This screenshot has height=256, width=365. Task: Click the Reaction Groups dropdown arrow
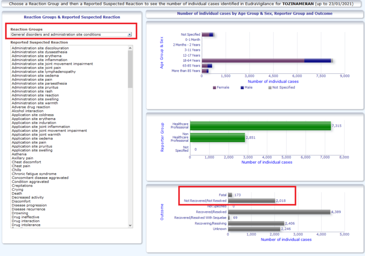click(129, 34)
